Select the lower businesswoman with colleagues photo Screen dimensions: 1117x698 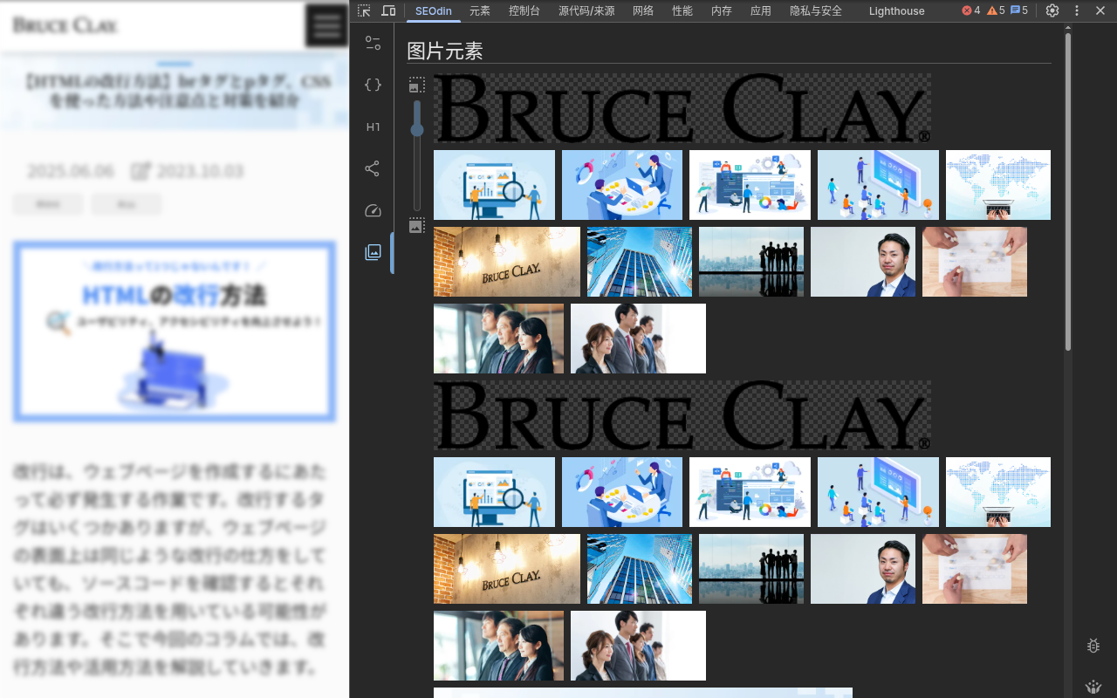pos(638,646)
